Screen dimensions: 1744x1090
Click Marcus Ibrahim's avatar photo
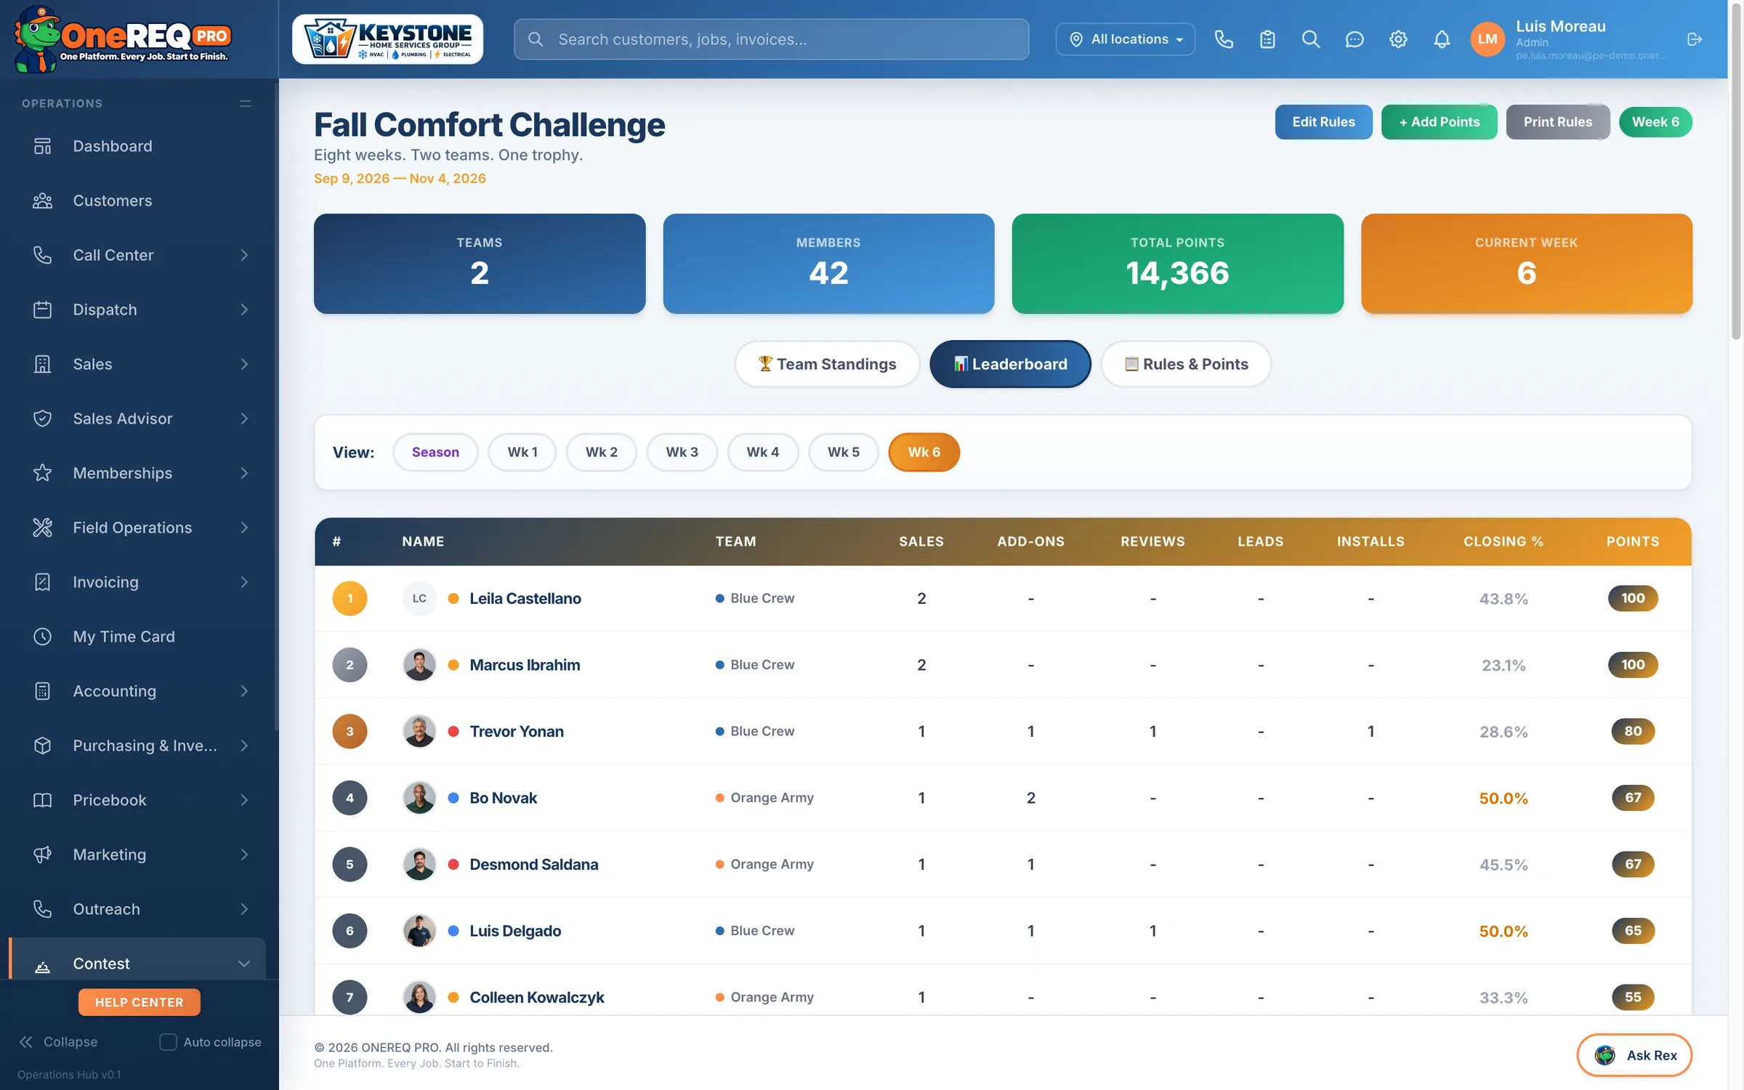(419, 665)
